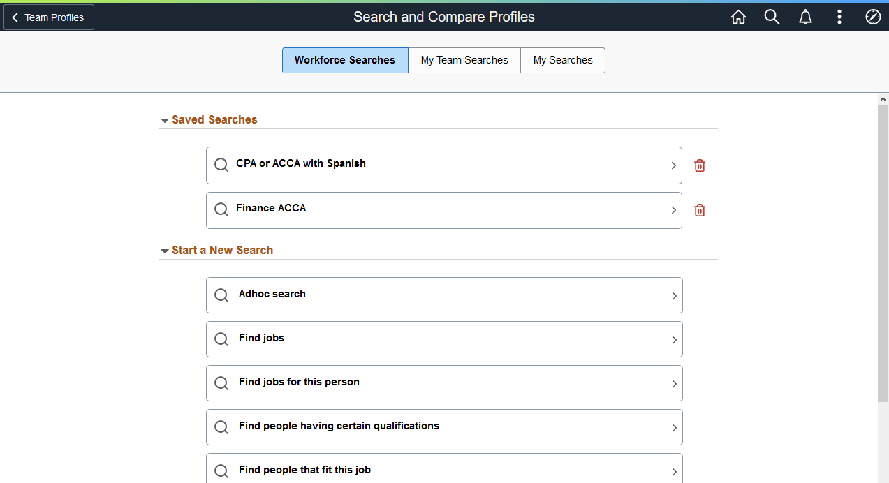Delete the Finance ACCA saved search
Viewport: 889px width, 483px height.
699,210
